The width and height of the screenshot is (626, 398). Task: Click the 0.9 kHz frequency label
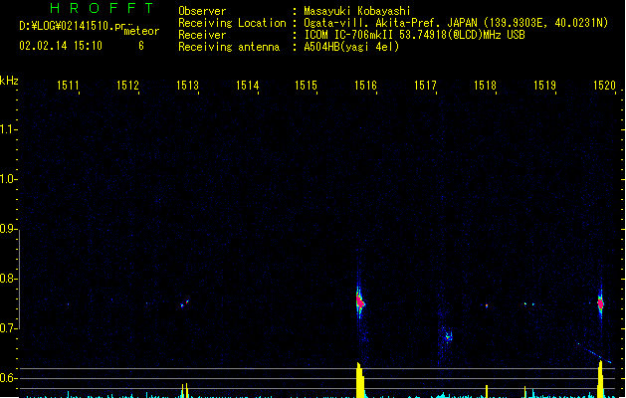pyautogui.click(x=8, y=229)
